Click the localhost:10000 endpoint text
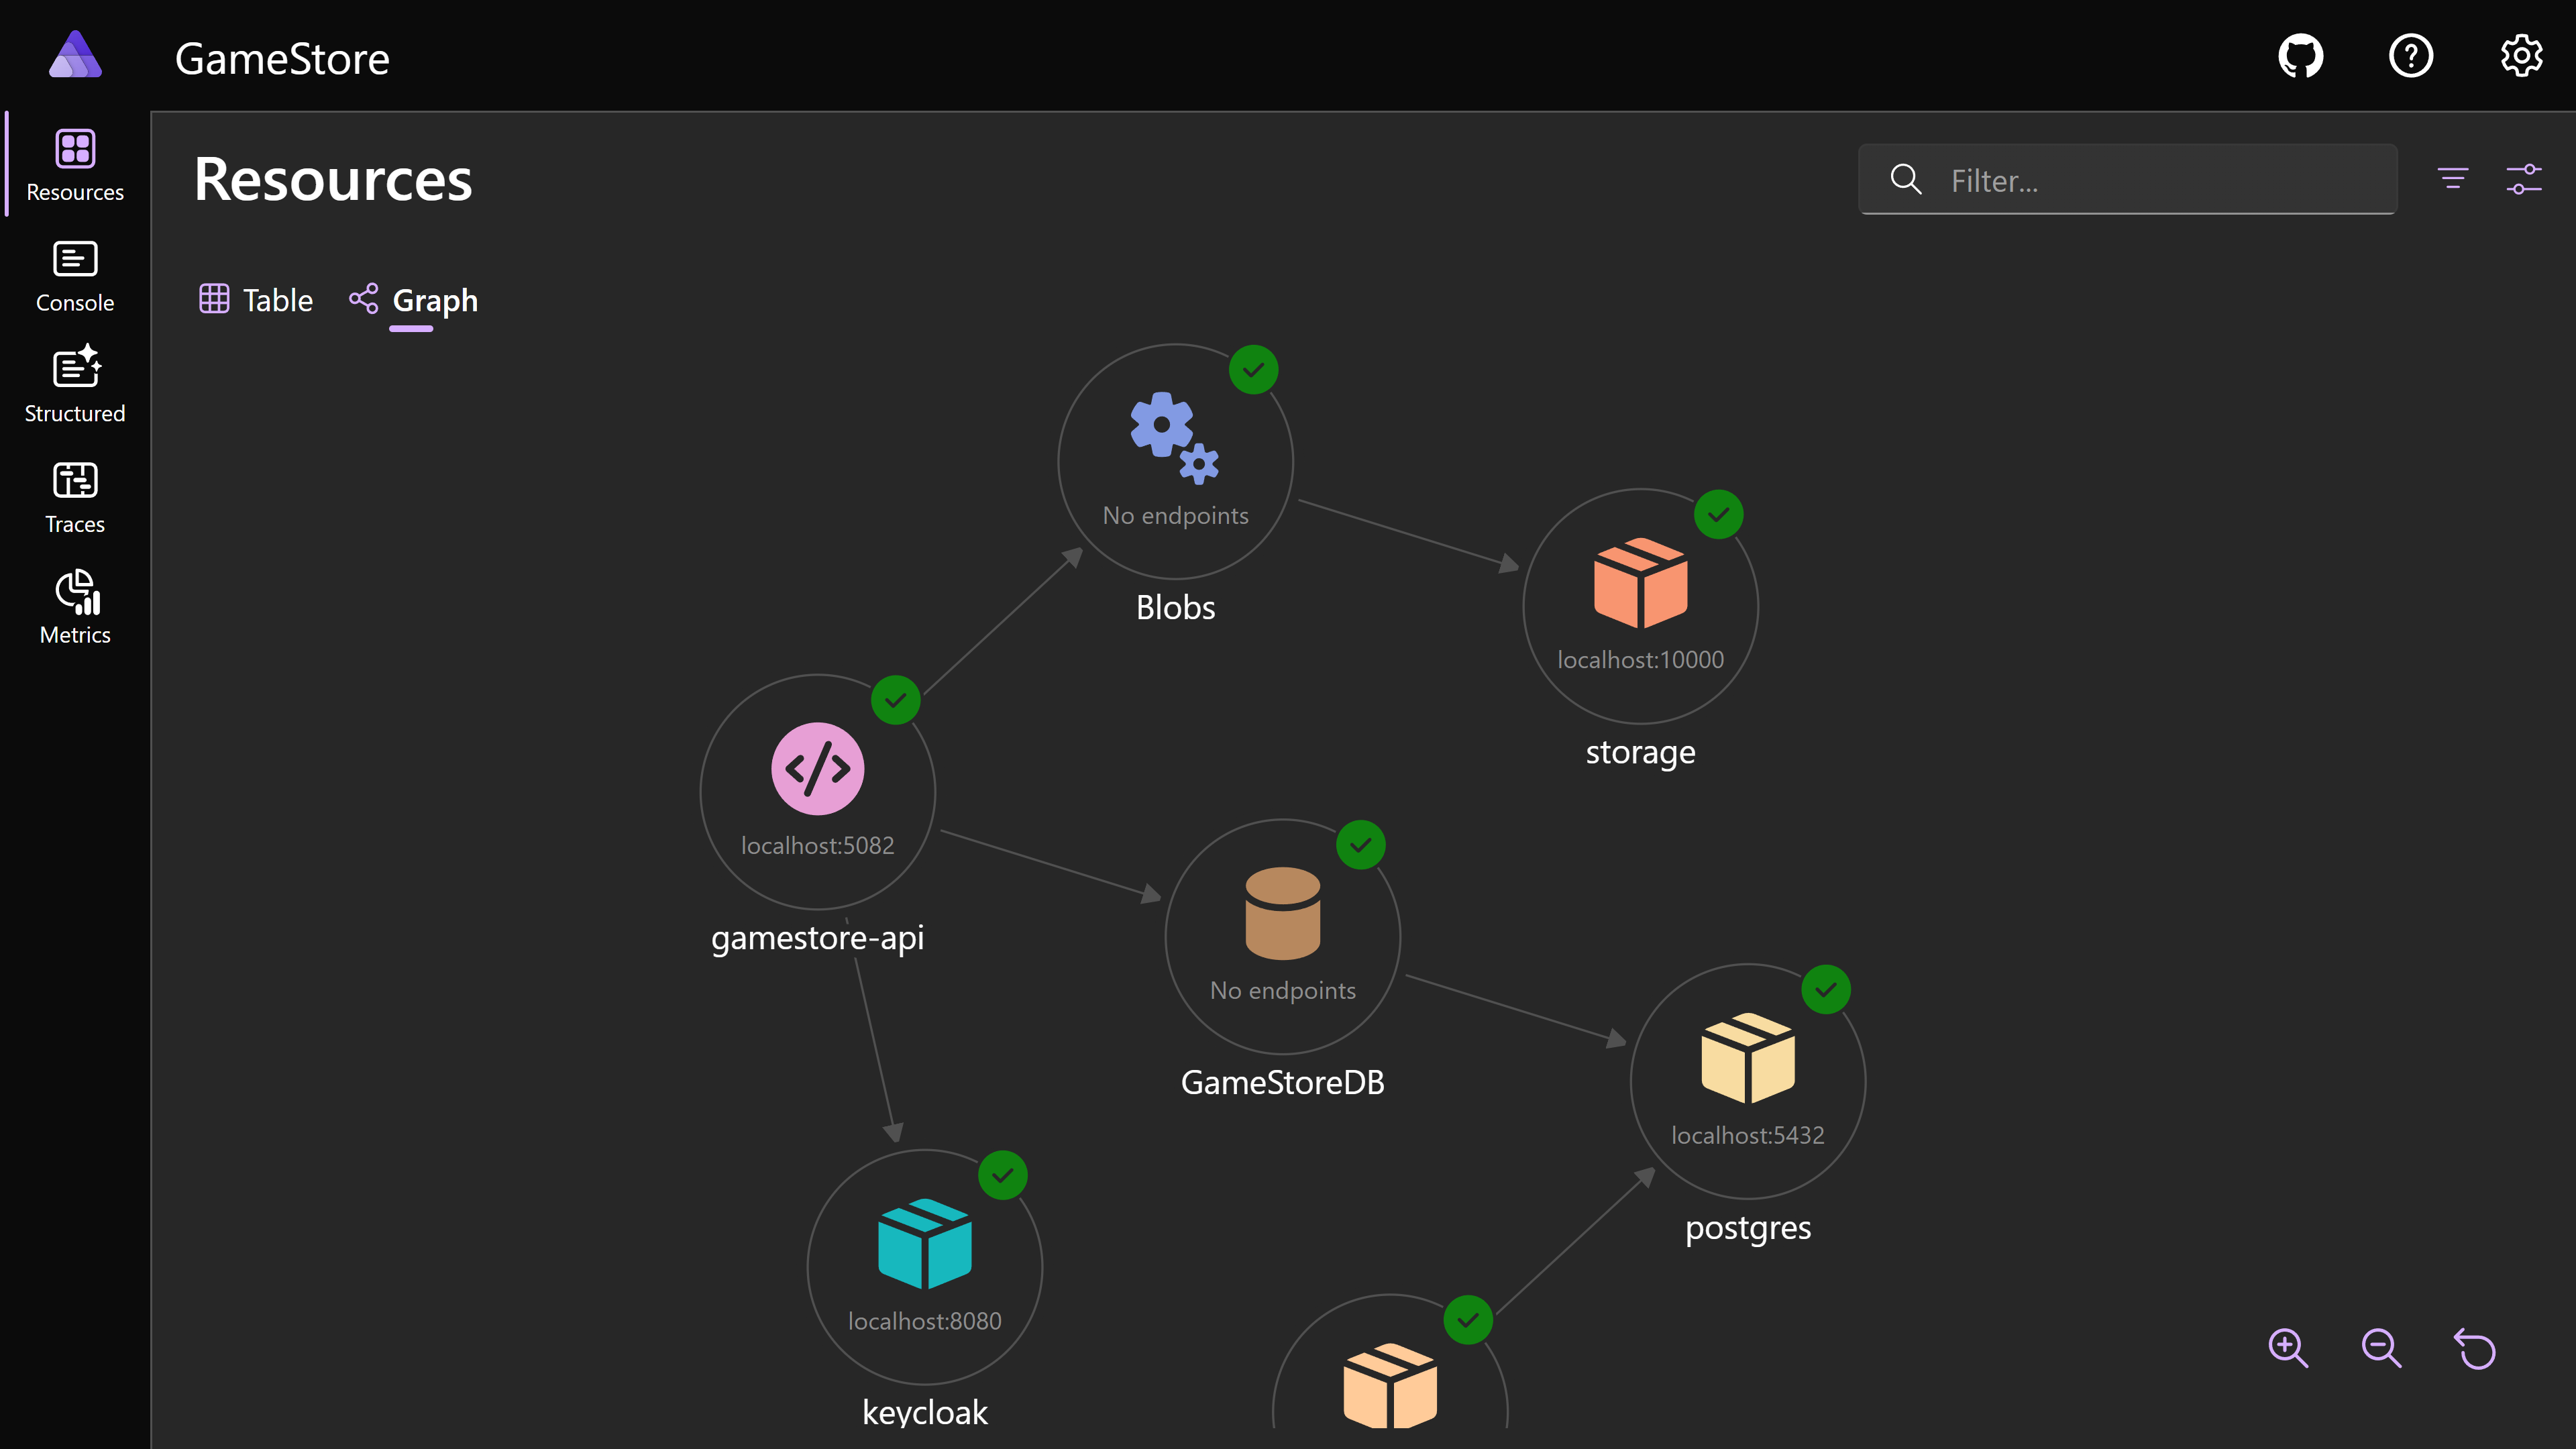 1640,660
